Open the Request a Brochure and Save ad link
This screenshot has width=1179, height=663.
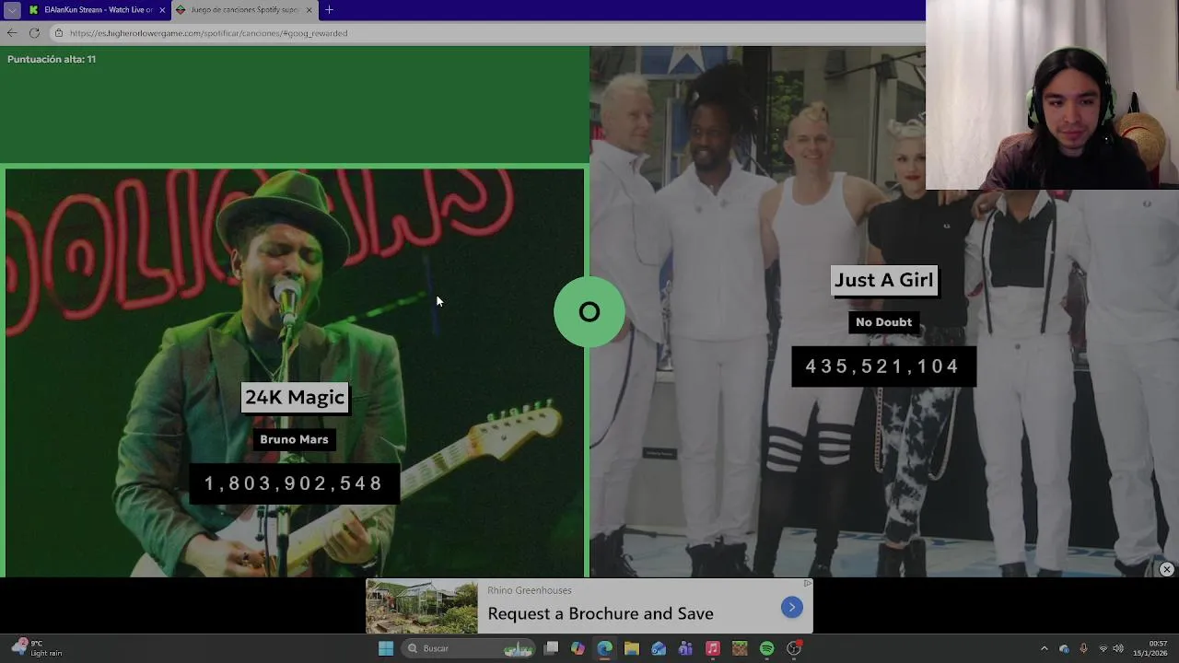[601, 613]
